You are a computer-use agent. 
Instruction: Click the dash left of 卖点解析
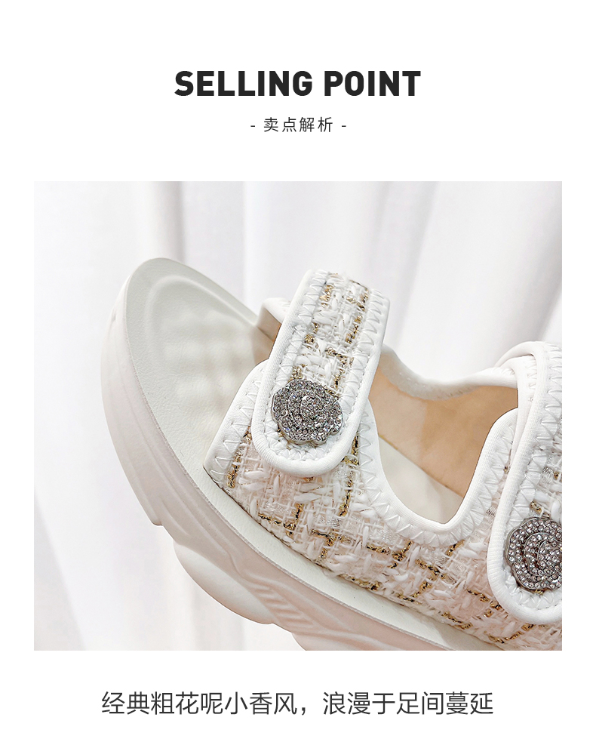(254, 126)
